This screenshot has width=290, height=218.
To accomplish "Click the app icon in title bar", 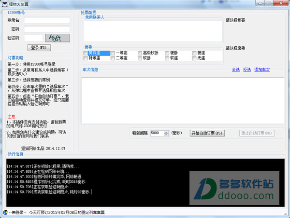I will (x=5, y=4).
